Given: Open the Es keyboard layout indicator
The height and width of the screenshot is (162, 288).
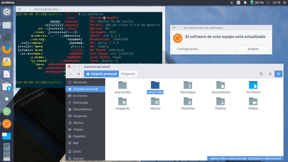Looking at the screenshot, I should [x=238, y=3].
